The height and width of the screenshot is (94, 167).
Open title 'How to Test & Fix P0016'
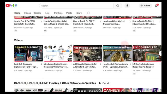coord(25,23)
